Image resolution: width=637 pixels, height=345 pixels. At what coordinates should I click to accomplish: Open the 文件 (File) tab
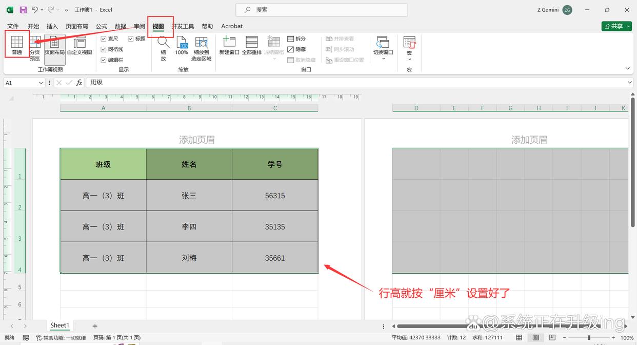coord(13,26)
